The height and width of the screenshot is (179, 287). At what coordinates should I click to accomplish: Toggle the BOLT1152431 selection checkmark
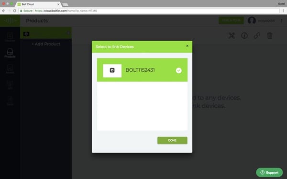[178, 70]
